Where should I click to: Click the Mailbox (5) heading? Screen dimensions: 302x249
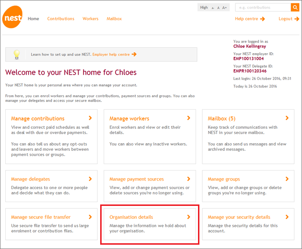(221, 119)
